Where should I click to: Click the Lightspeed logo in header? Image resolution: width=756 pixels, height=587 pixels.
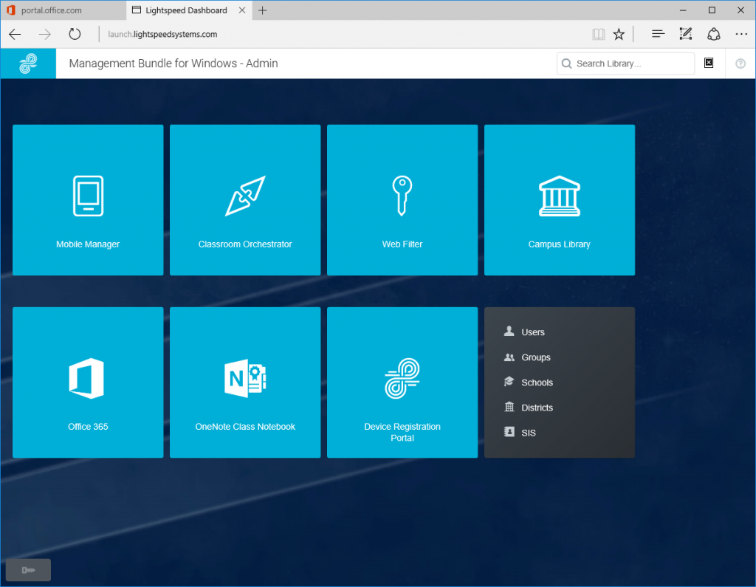pyautogui.click(x=28, y=63)
